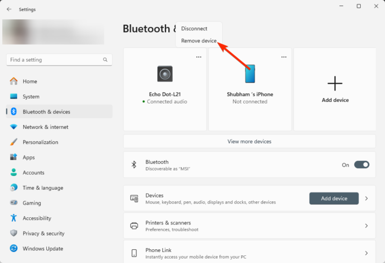The width and height of the screenshot is (385, 263).
Task: Expand Printers & scanners chevron
Action: pos(366,226)
